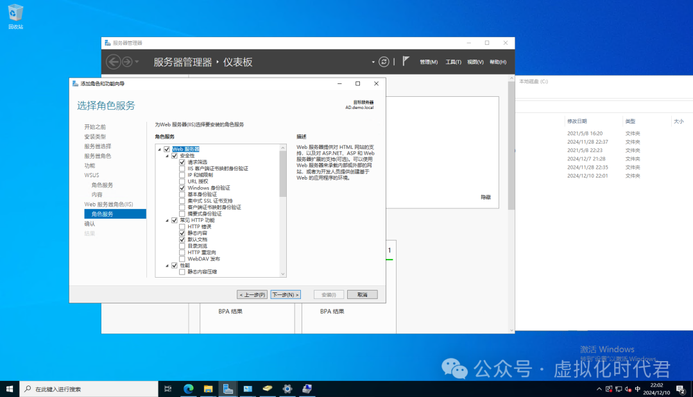Image resolution: width=693 pixels, height=397 pixels.
Task: Collapse the 安全性 tree node
Action: [x=167, y=156]
